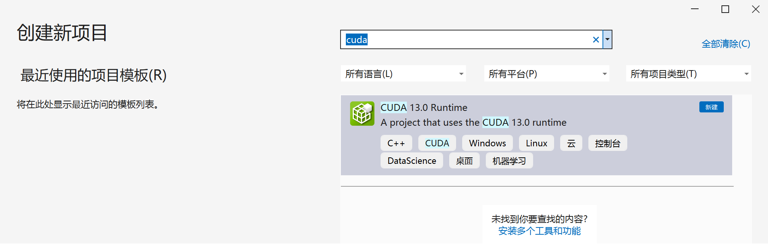The width and height of the screenshot is (768, 245).
Task: Open the 所有语言(L) language filter dropdown
Action: 403,74
